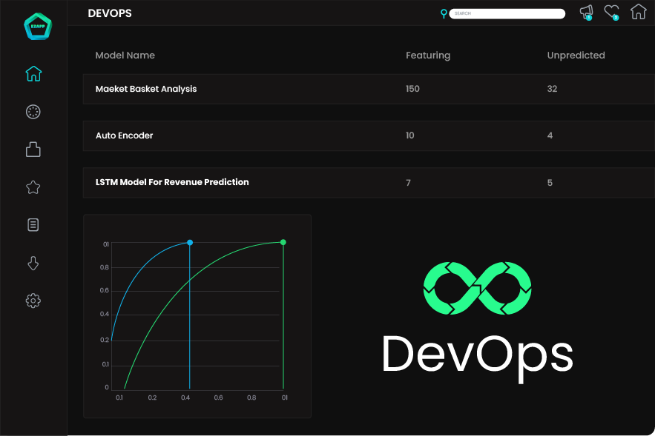655x436 pixels.
Task: Open the heart favorites icon in header
Action: (611, 12)
